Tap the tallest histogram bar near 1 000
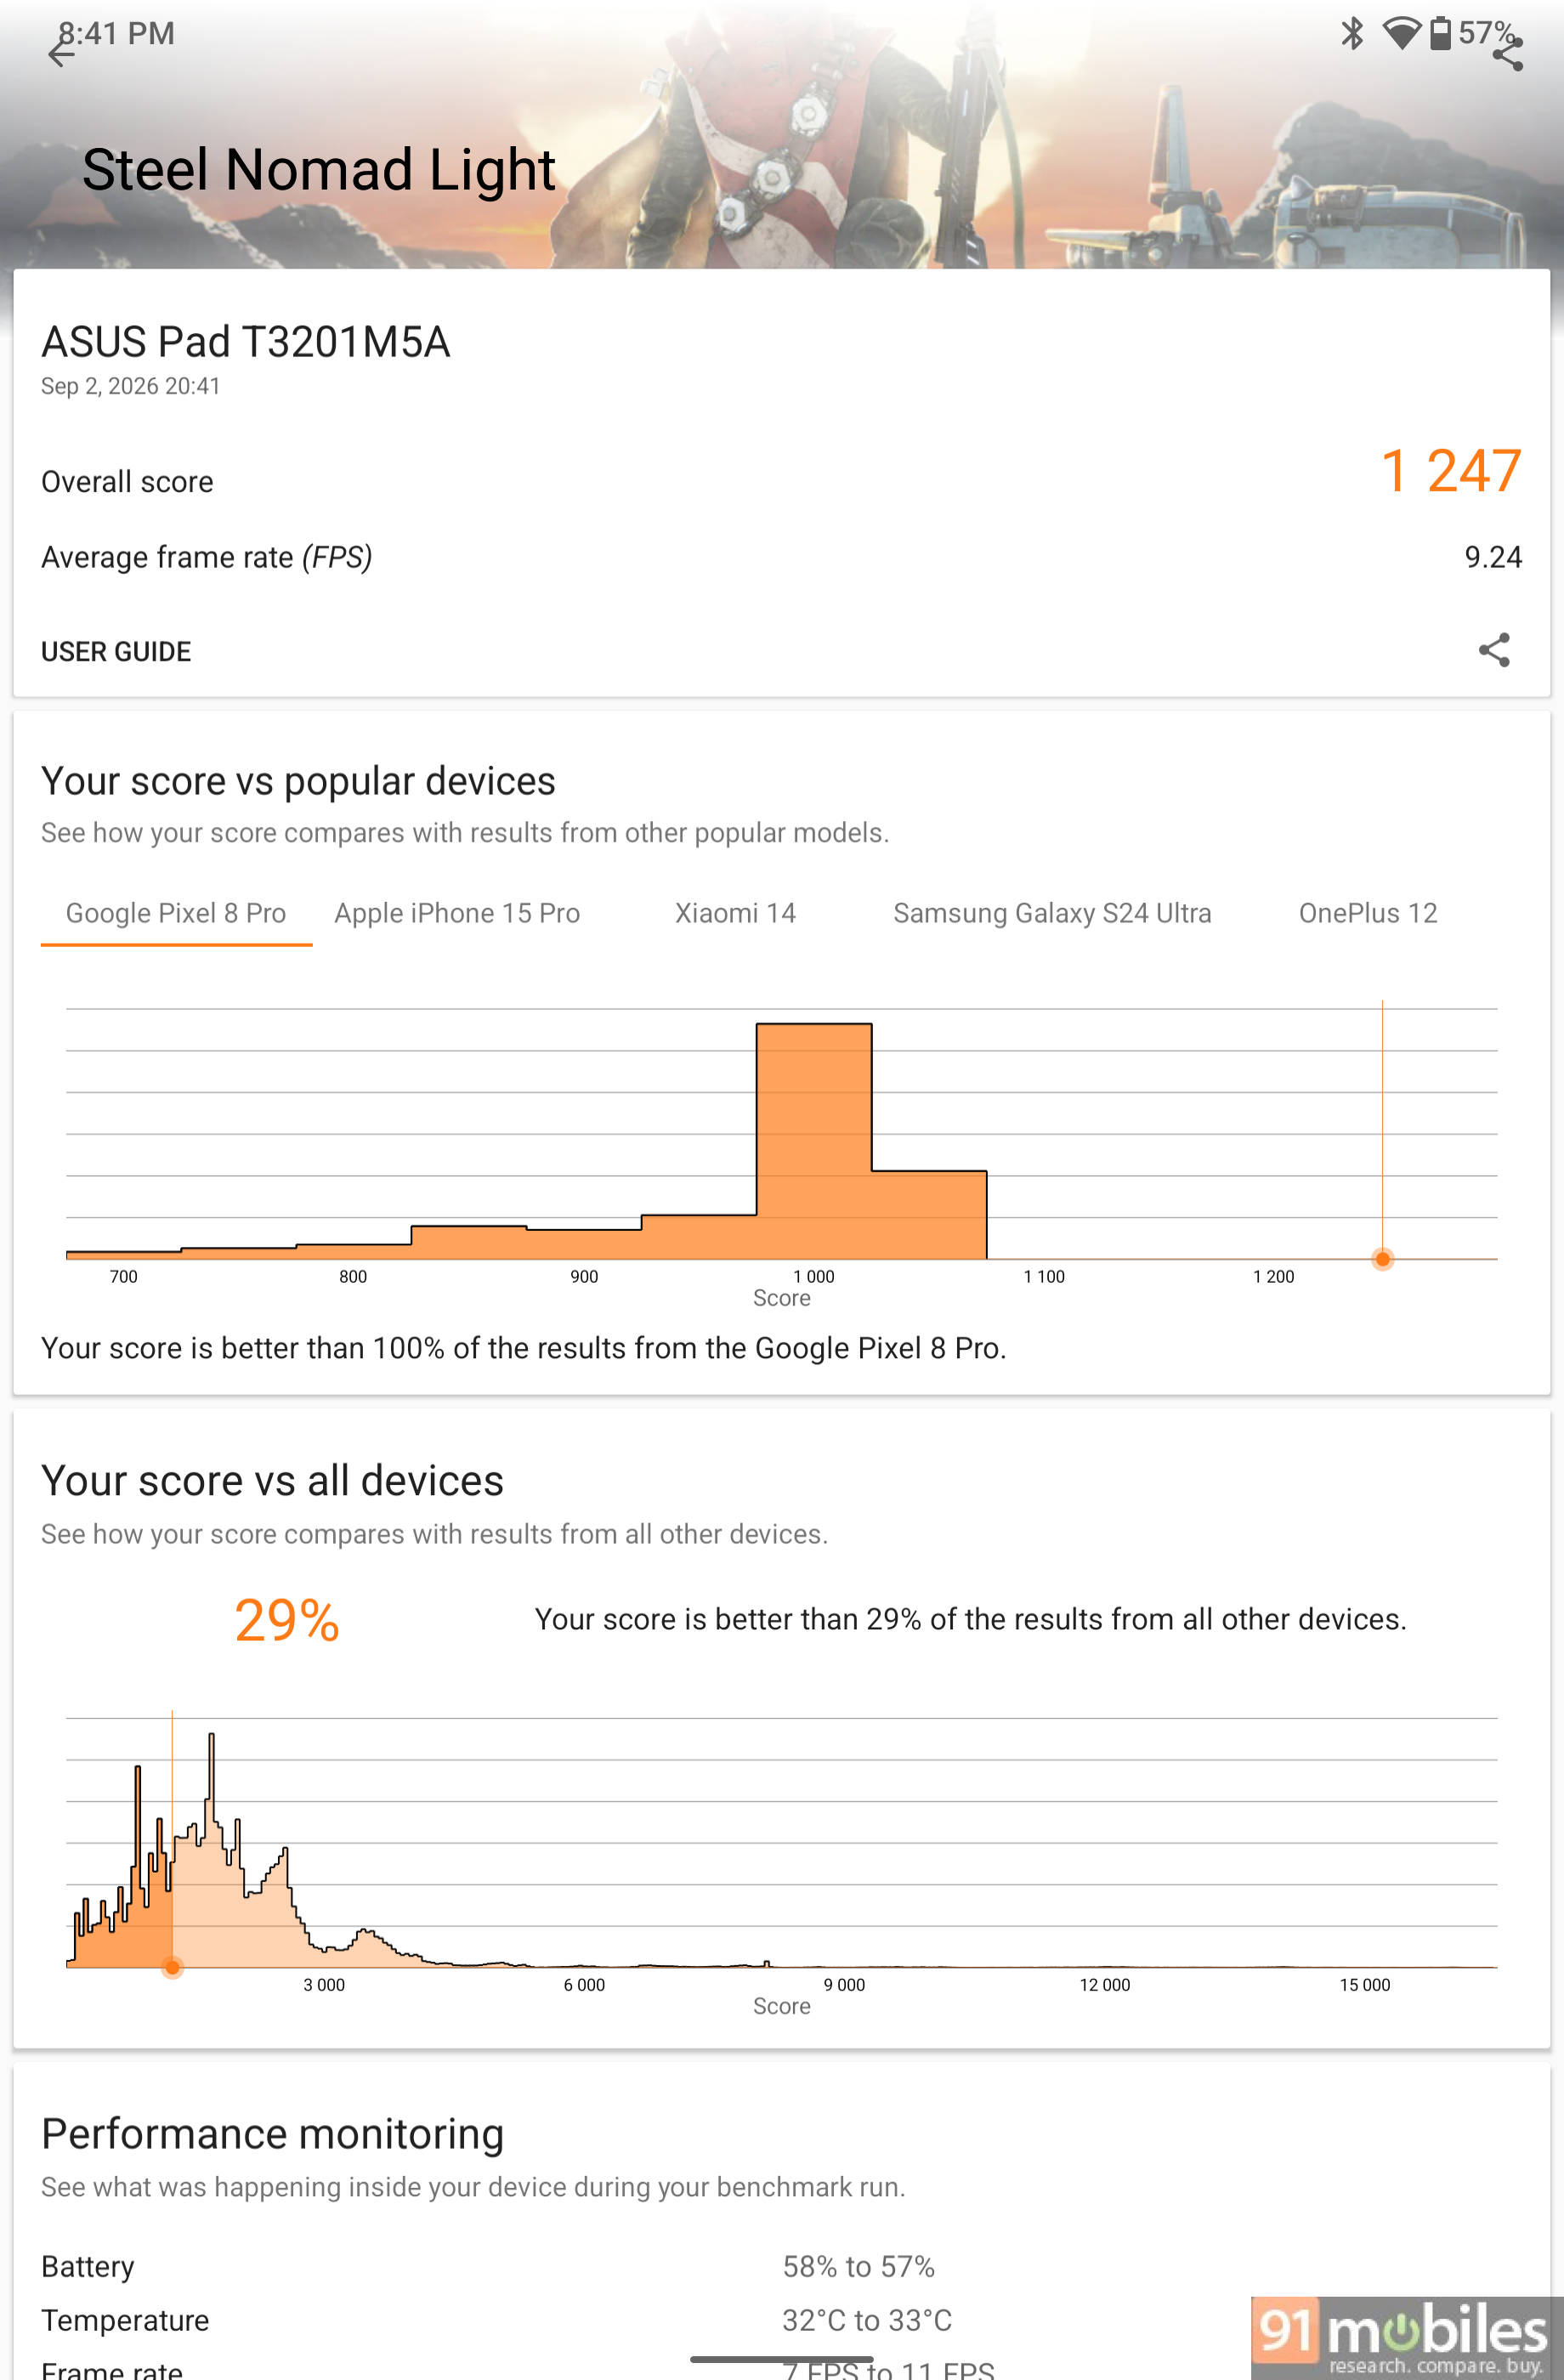This screenshot has height=2380, width=1564. coord(813,1140)
